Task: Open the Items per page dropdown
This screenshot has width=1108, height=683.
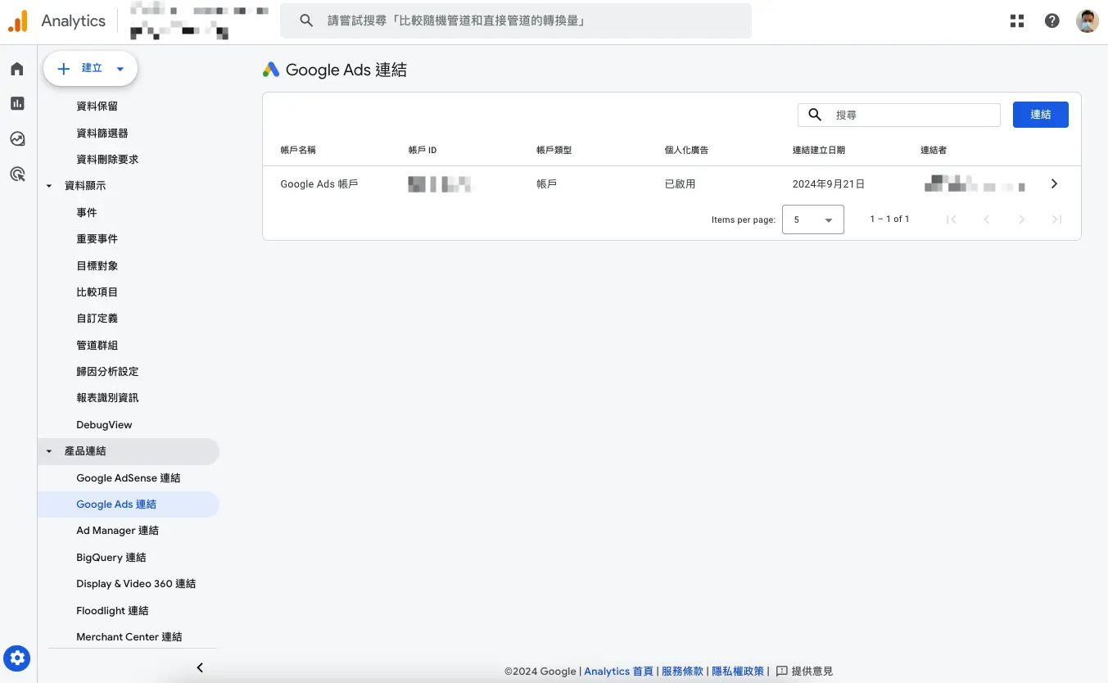Action: click(813, 219)
